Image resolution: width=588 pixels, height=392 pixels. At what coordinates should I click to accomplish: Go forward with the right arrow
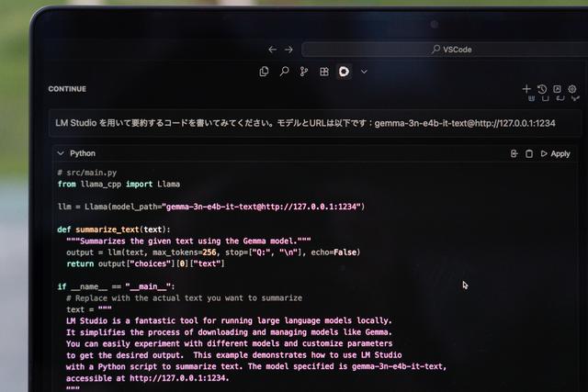(288, 50)
